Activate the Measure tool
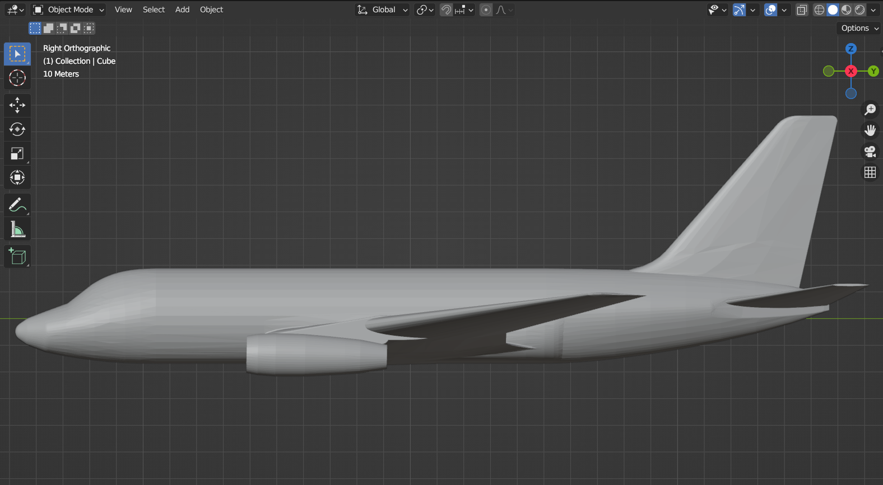883x485 pixels. 17,229
